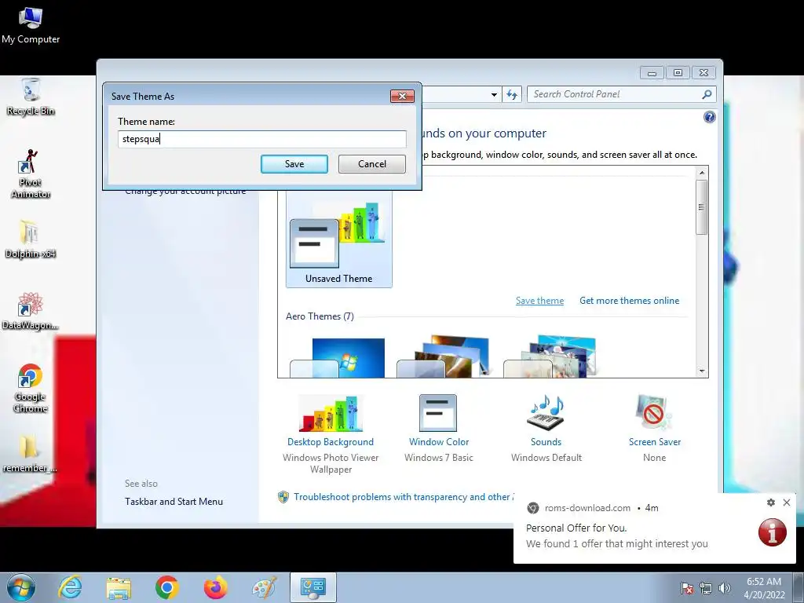Launch Firefox from the taskbar
The image size is (804, 603).
[215, 587]
